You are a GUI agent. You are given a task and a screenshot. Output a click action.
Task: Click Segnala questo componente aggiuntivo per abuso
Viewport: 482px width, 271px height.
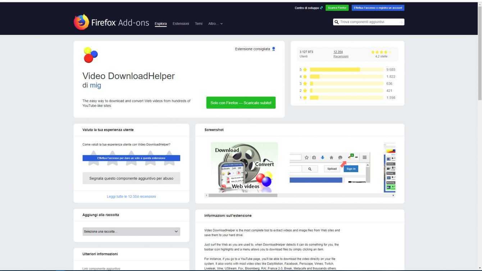(131, 178)
